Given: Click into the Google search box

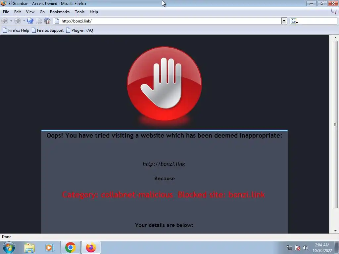Looking at the screenshot, I should (x=317, y=21).
